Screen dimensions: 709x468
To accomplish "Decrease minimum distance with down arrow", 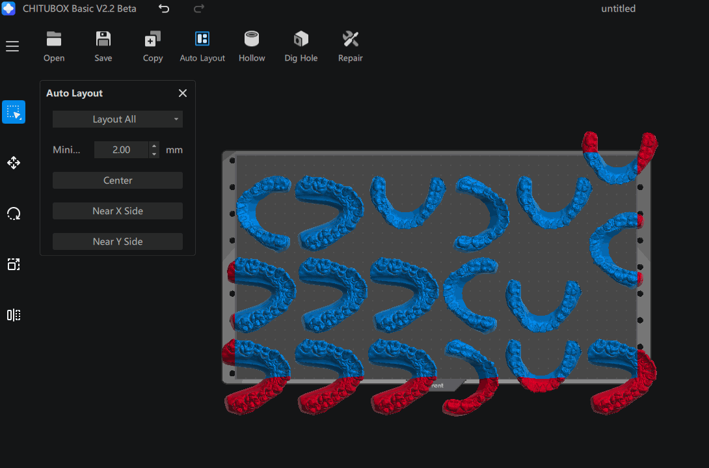I will pyautogui.click(x=154, y=154).
